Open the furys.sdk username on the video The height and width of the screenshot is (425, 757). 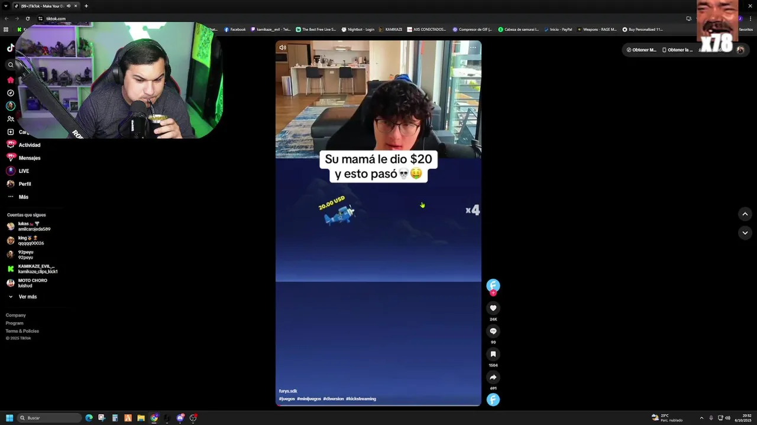point(288,391)
